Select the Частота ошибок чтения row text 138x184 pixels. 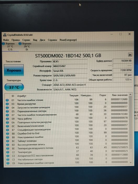[x=30, y=100]
